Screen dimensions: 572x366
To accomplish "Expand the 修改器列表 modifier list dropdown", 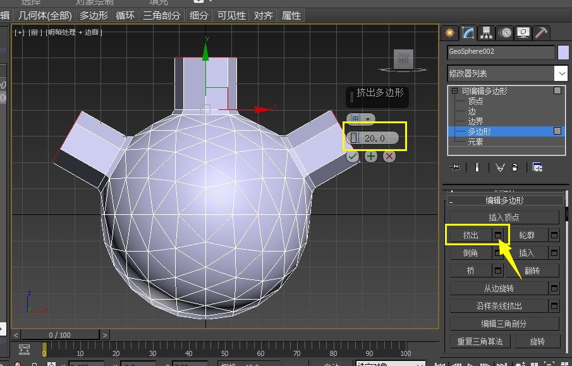I will (561, 73).
